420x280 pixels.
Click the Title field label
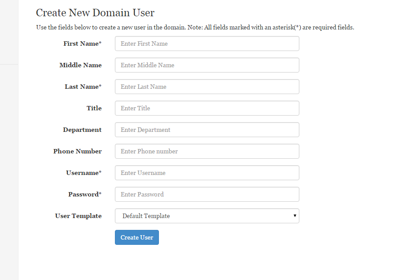94,108
